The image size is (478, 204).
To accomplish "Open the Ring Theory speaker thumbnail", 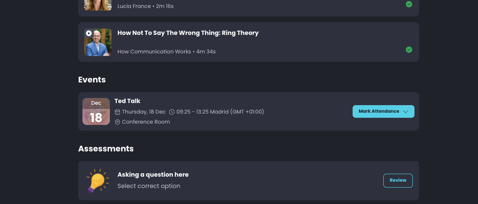I will point(98,42).
